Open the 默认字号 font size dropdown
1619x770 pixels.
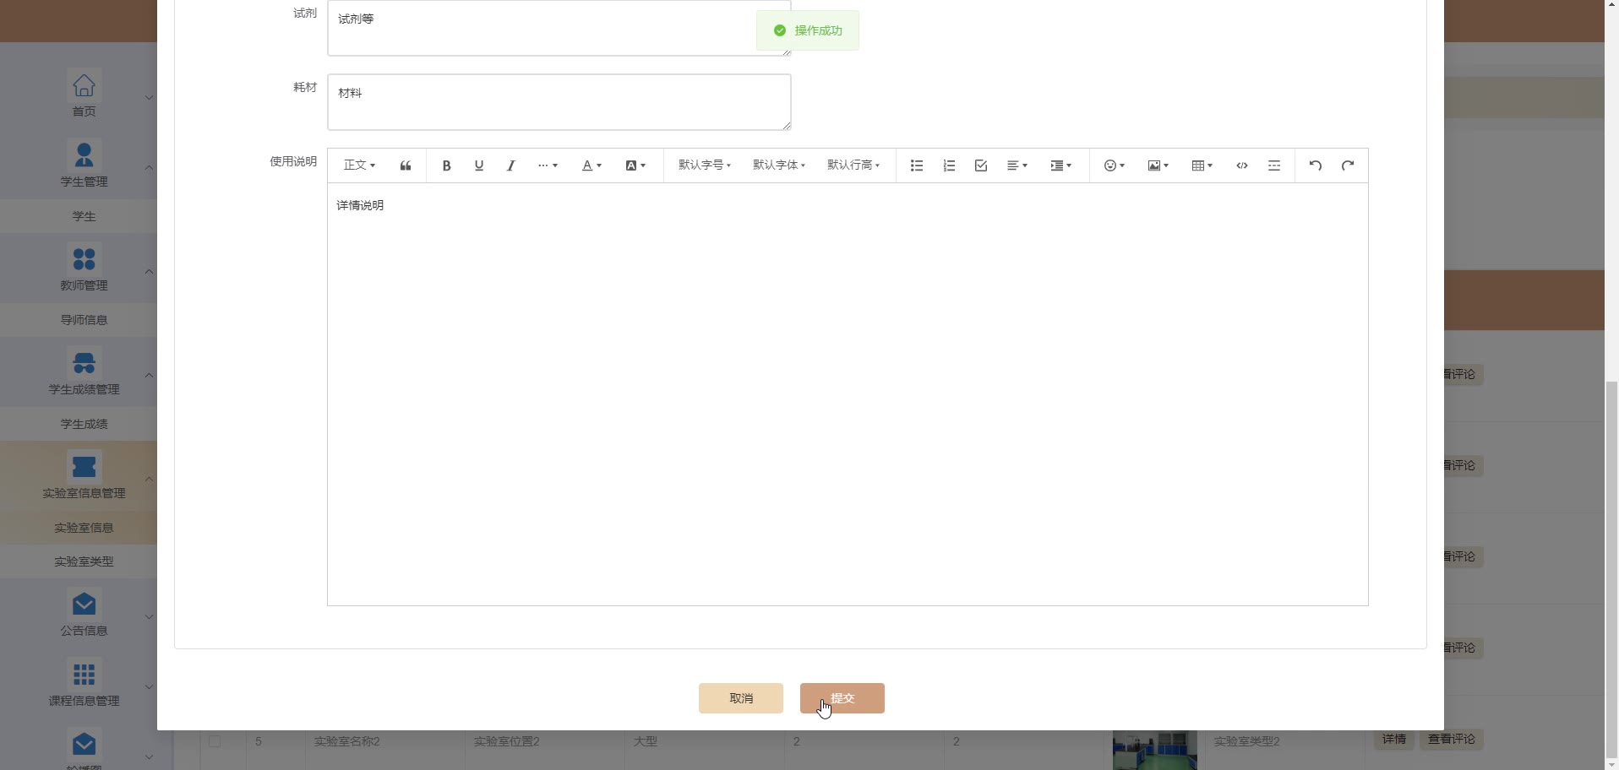click(x=705, y=165)
